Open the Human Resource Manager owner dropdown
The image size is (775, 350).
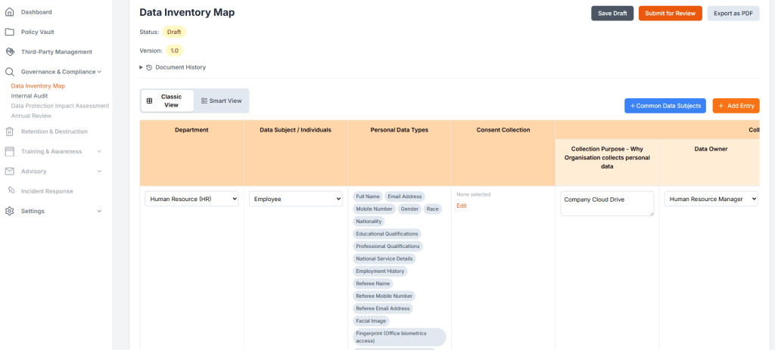coord(711,199)
